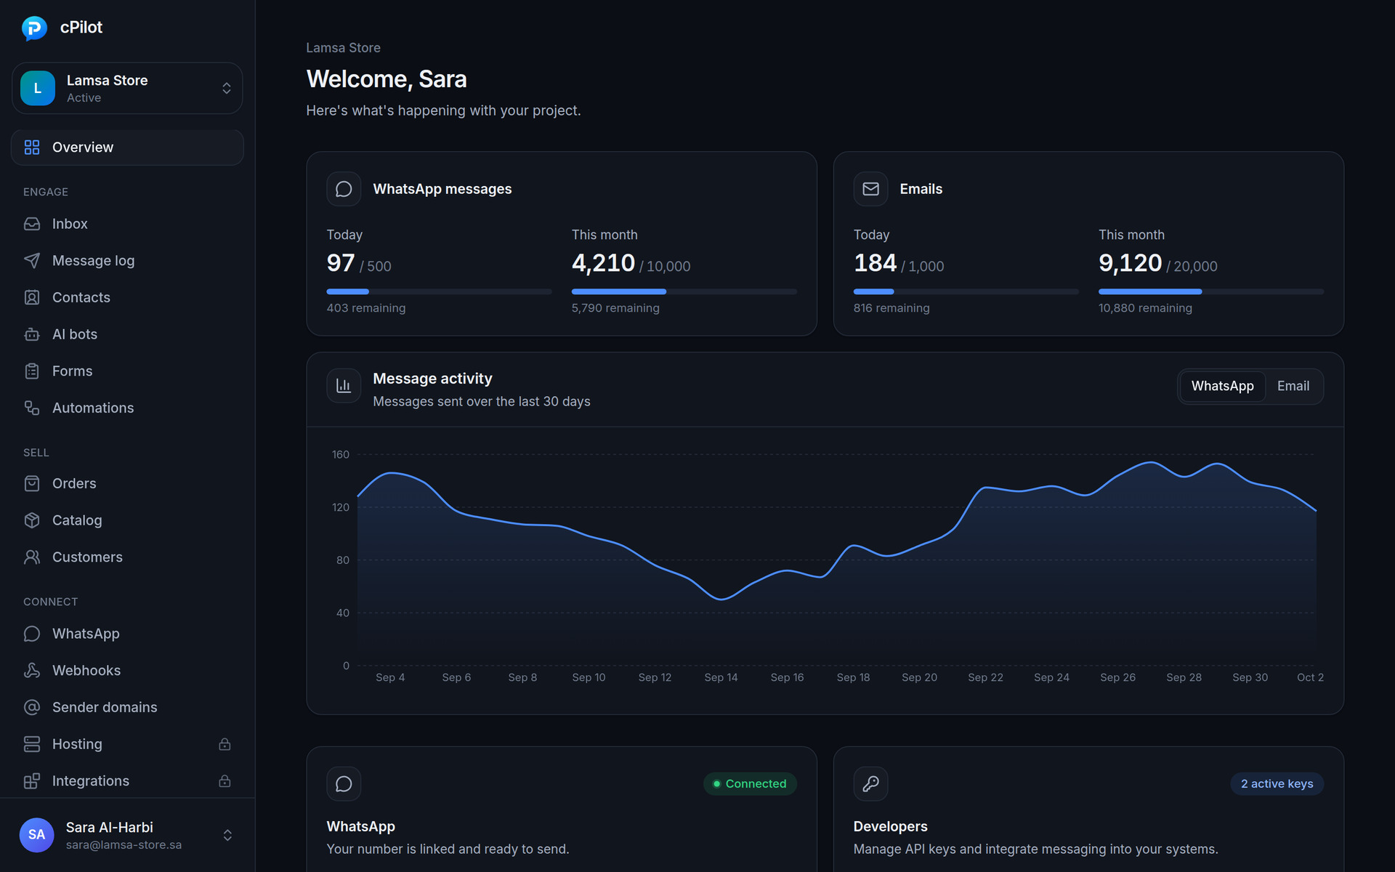Click the Connected status badge

pos(750,783)
